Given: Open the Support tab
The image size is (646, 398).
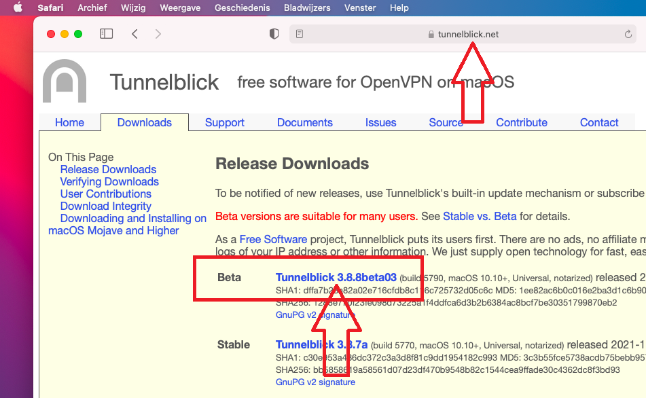Looking at the screenshot, I should point(225,122).
